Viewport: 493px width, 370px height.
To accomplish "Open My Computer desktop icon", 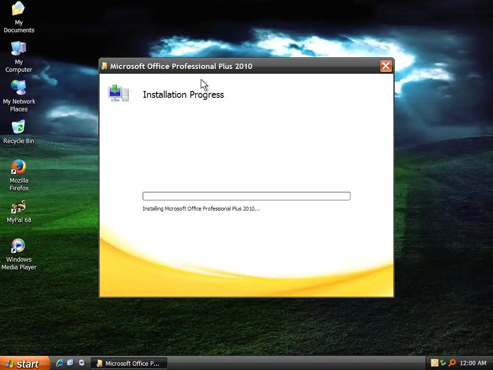I will [x=19, y=57].
